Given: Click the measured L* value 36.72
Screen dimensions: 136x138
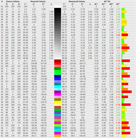Looking at the screenshot, I should 64,61.
